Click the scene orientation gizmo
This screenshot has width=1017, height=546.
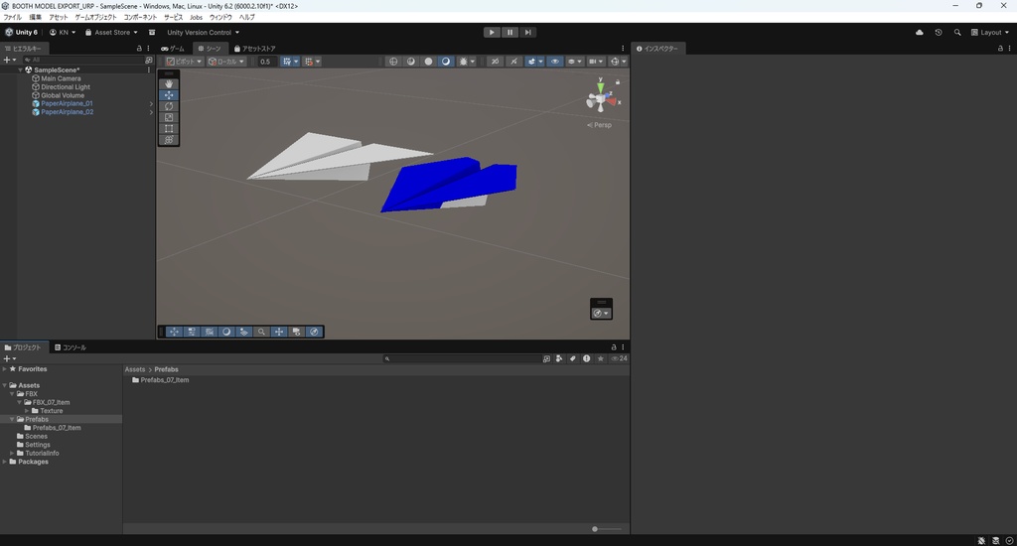(x=601, y=99)
